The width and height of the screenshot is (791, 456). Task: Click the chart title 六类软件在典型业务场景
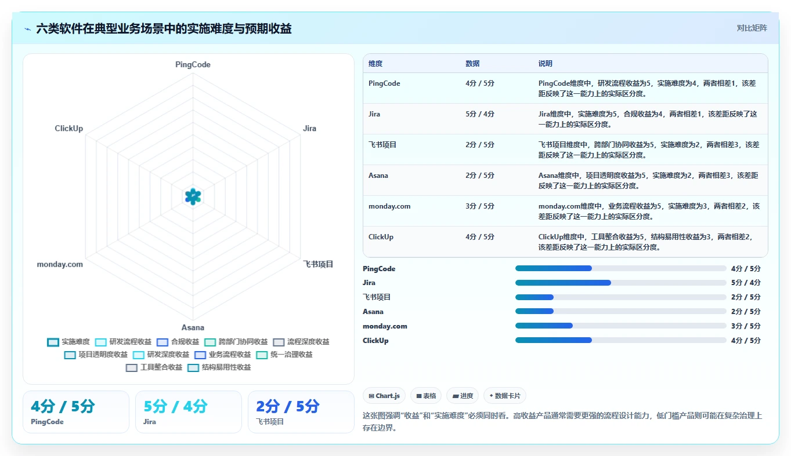coord(164,28)
